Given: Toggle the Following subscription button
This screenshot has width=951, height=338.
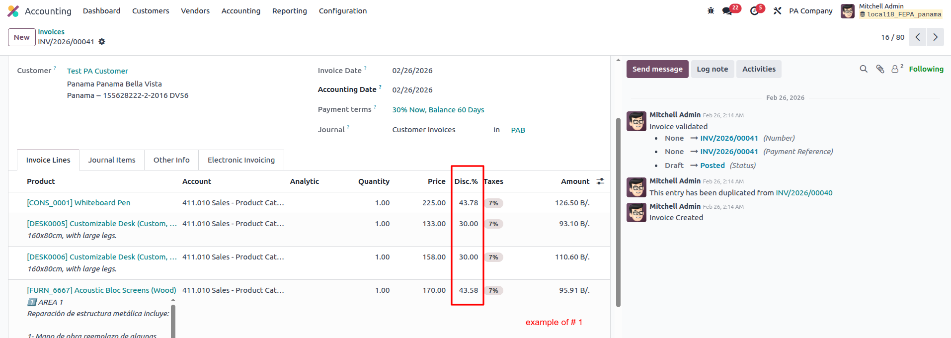Looking at the screenshot, I should pyautogui.click(x=926, y=69).
